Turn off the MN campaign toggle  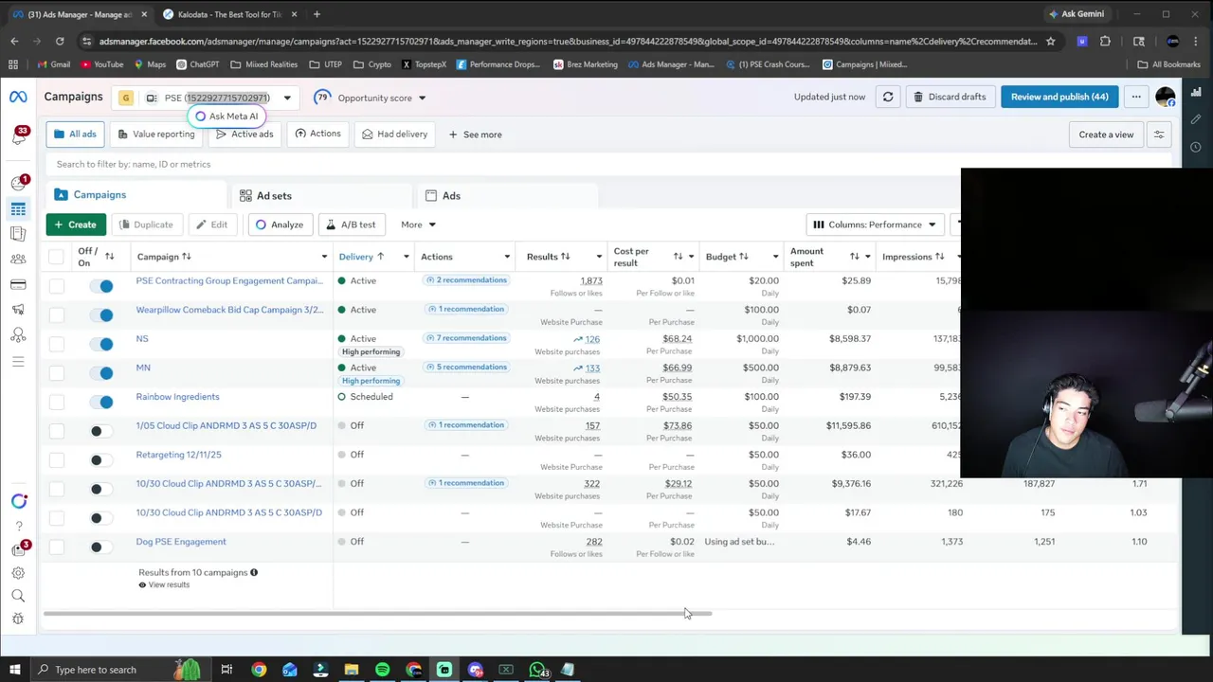tap(101, 372)
